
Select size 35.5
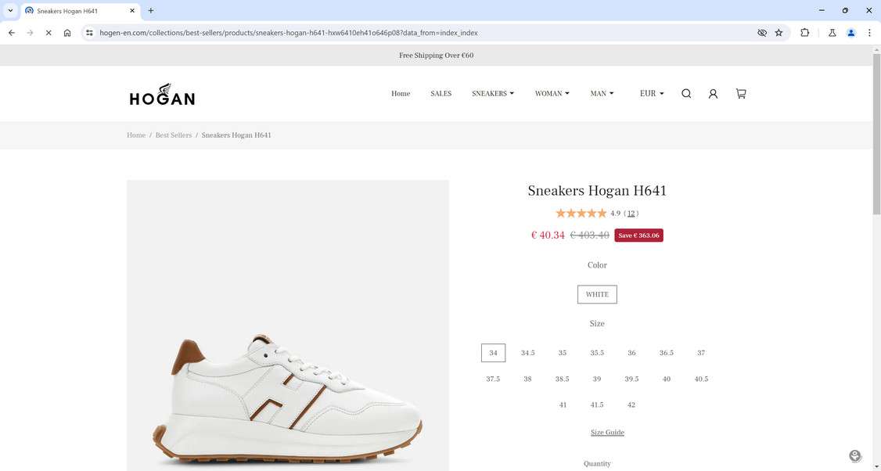pos(597,353)
